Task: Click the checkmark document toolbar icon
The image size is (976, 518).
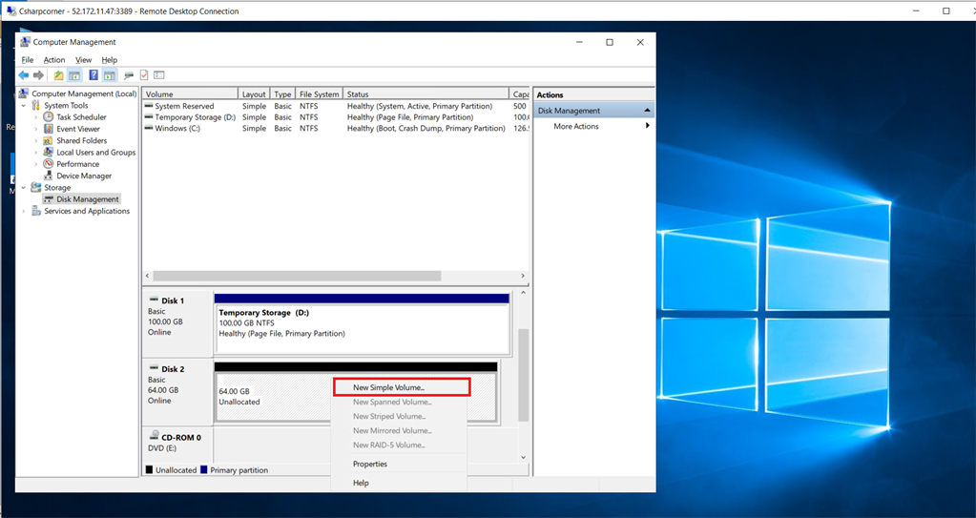Action: pyautogui.click(x=144, y=75)
